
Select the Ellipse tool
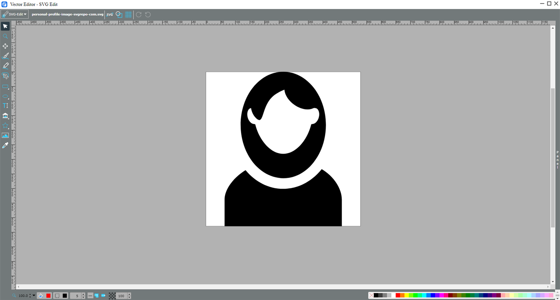(x=5, y=96)
